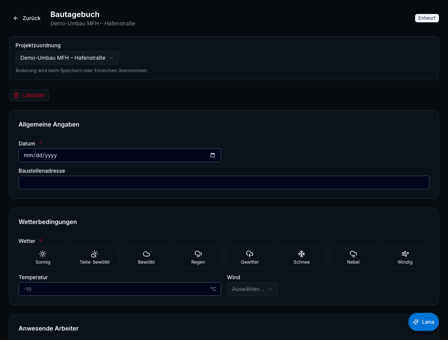Click the Löschen delete button

[x=29, y=95]
